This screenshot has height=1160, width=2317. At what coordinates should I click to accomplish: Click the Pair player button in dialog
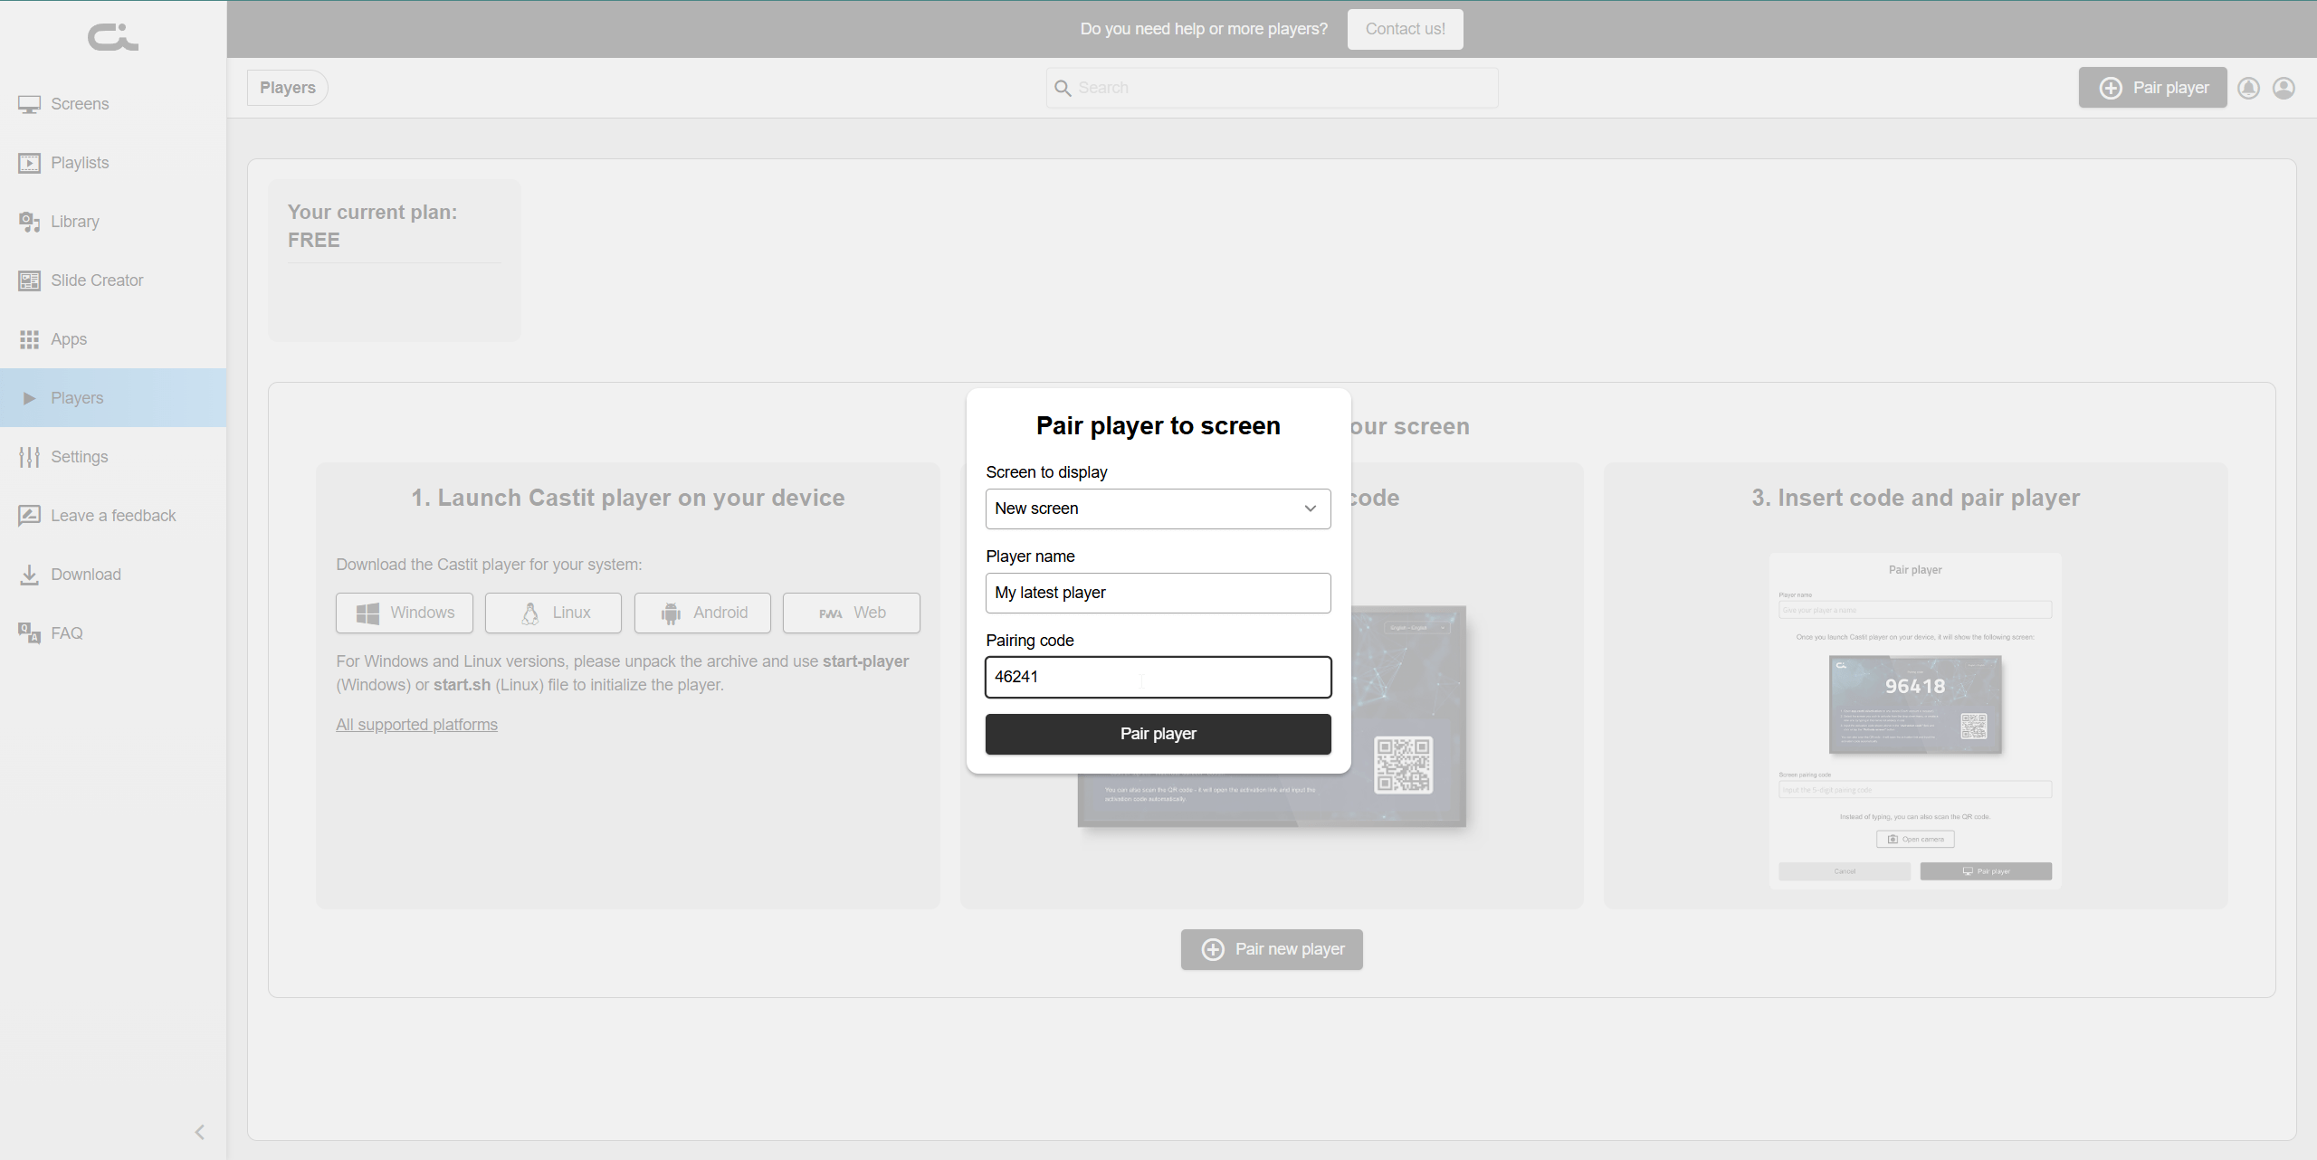click(1158, 734)
